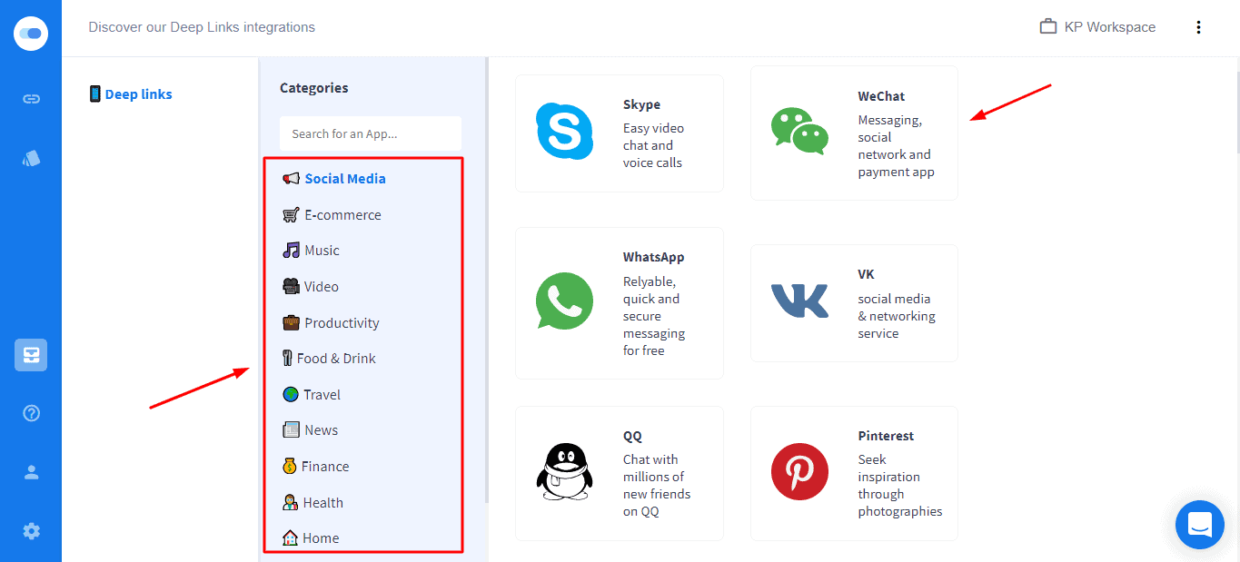Screen dimensions: 1240x562
Task: Open the three-dot options menu
Action: (x=1198, y=27)
